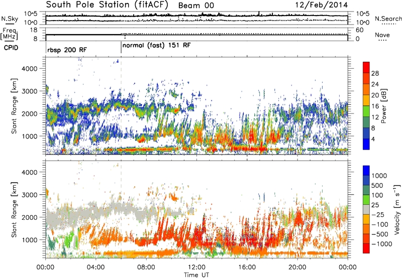The image size is (402, 278).
Task: Click the 'Nave' legend label
Action: pos(382,35)
